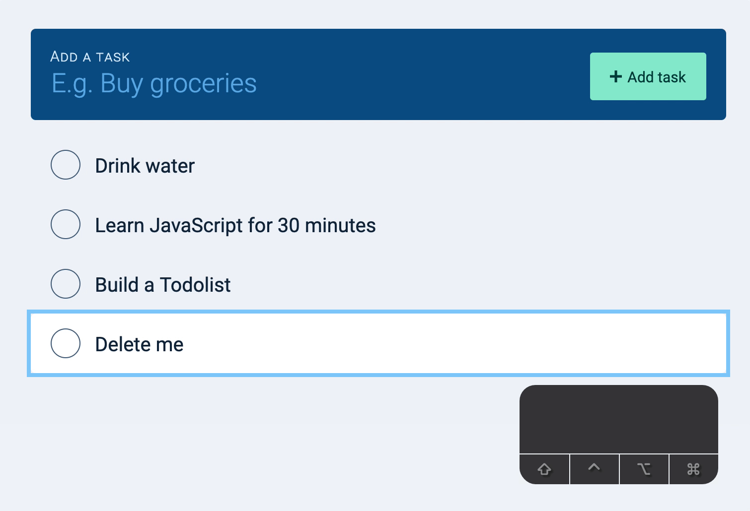Click the Add a Task label
Image resolution: width=750 pixels, height=511 pixels.
90,57
